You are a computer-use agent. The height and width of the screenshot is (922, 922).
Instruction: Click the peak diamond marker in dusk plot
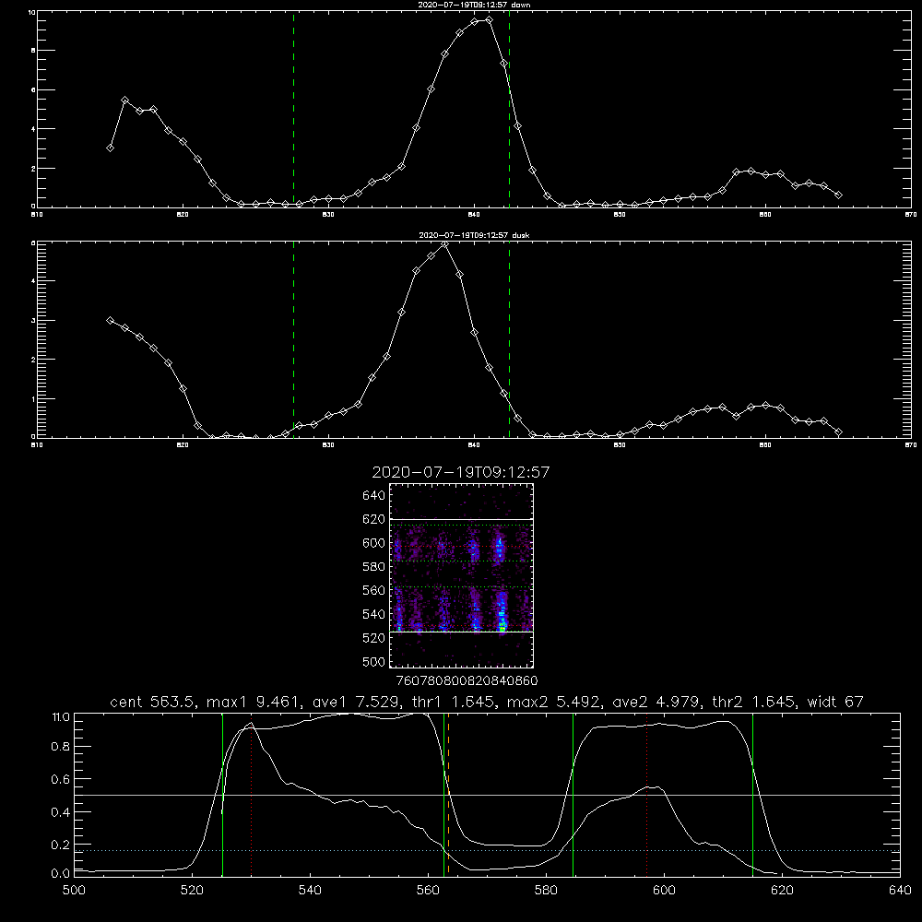[445, 244]
